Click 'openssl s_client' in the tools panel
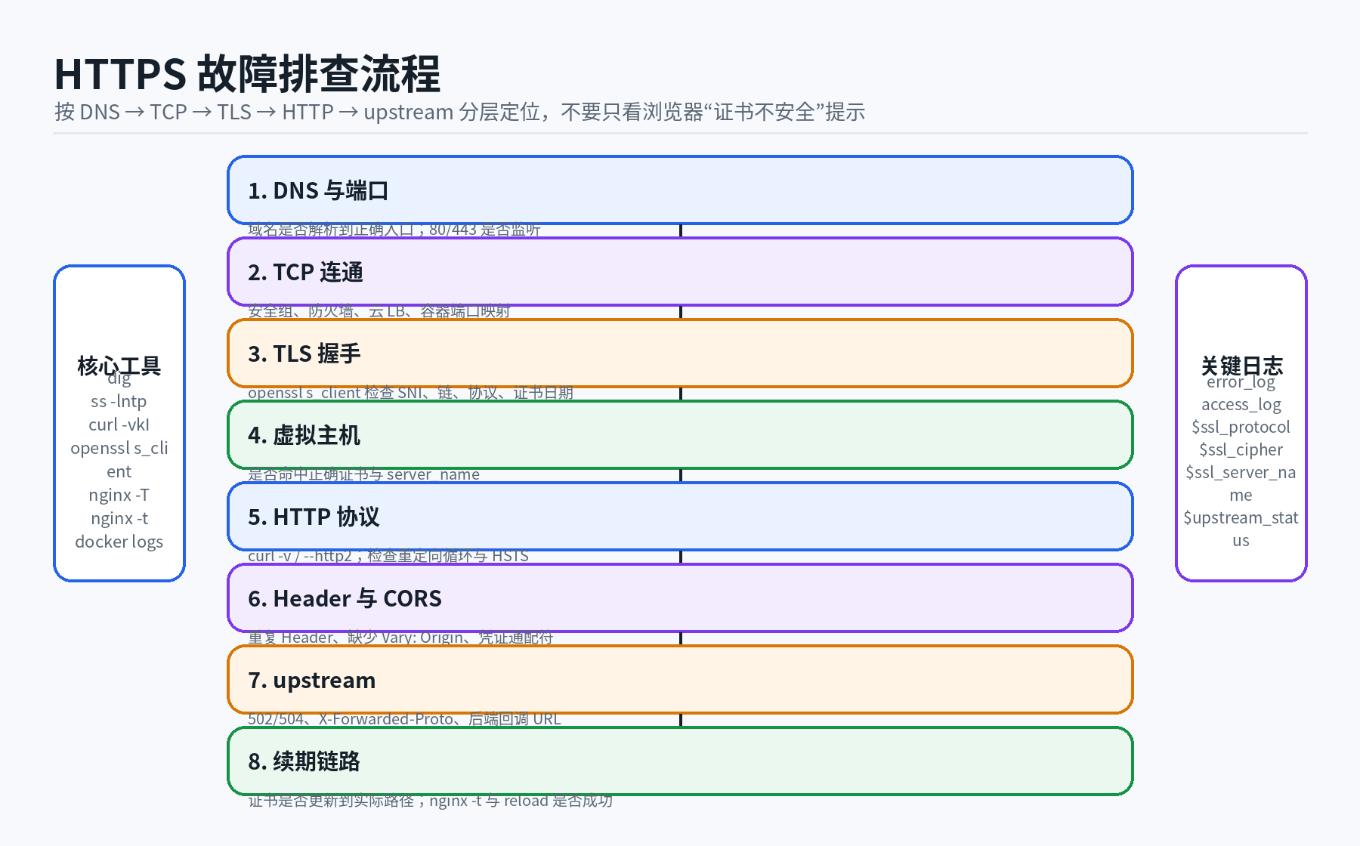Viewport: 1360px width, 846px height. [119, 459]
